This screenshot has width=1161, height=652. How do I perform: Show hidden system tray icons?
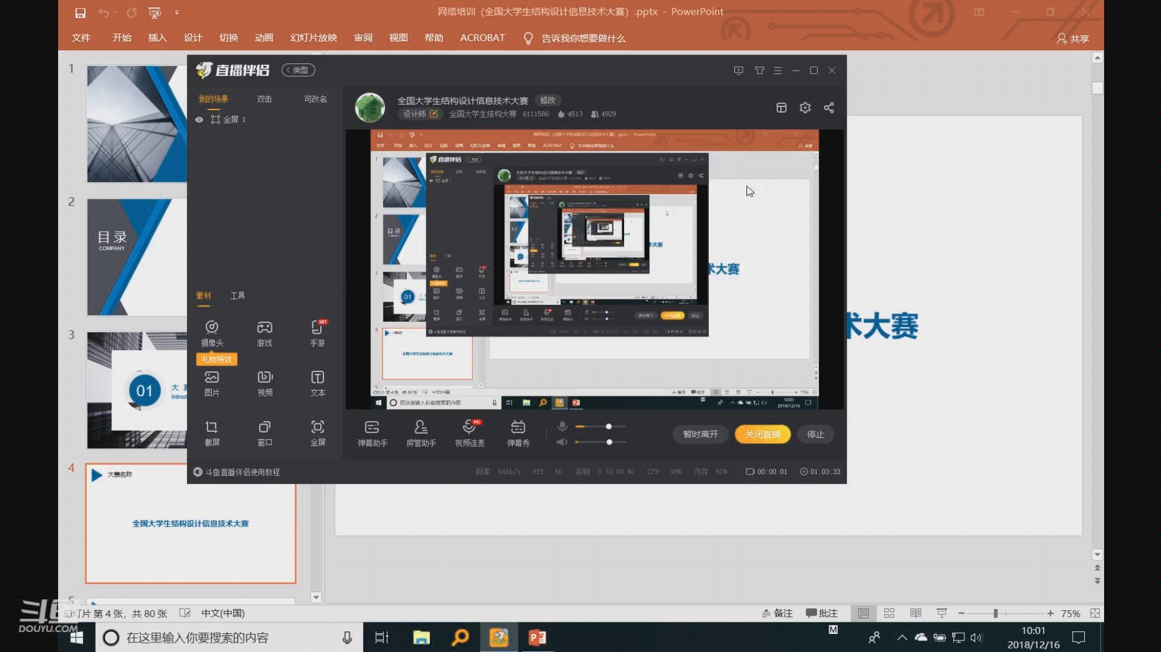[x=902, y=637]
